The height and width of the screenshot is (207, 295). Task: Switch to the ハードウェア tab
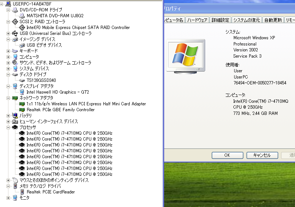(x=198, y=20)
